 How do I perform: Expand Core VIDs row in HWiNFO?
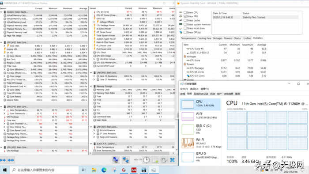point(4,46)
